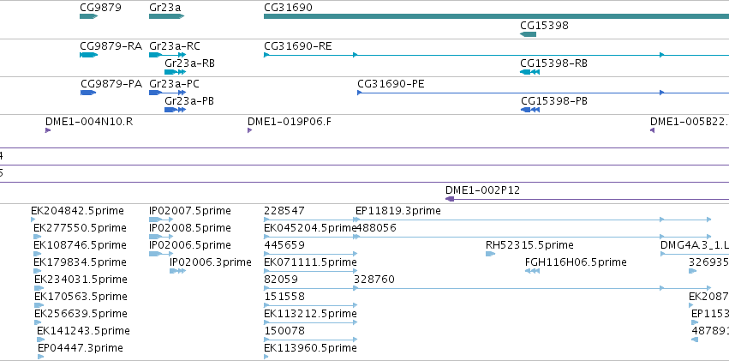Select the EK108746.5prime EST glyph
The image size is (729, 361).
(37, 254)
